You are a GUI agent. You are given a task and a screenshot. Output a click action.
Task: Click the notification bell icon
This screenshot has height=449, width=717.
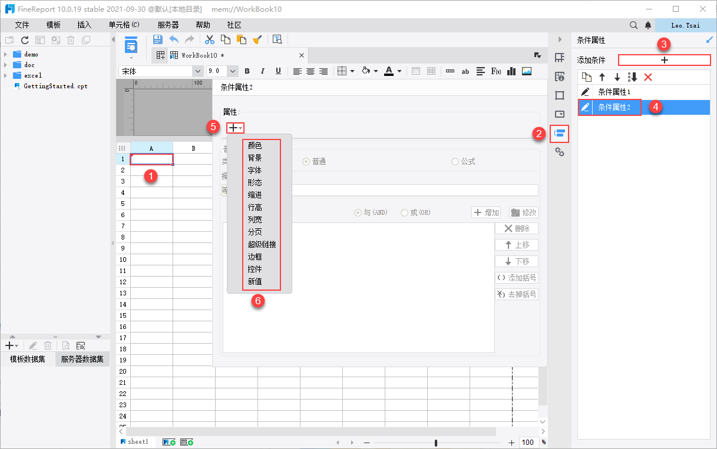point(648,25)
